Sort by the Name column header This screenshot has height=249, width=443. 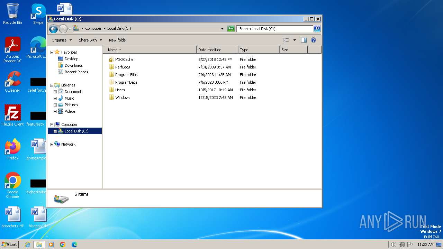pyautogui.click(x=150, y=50)
